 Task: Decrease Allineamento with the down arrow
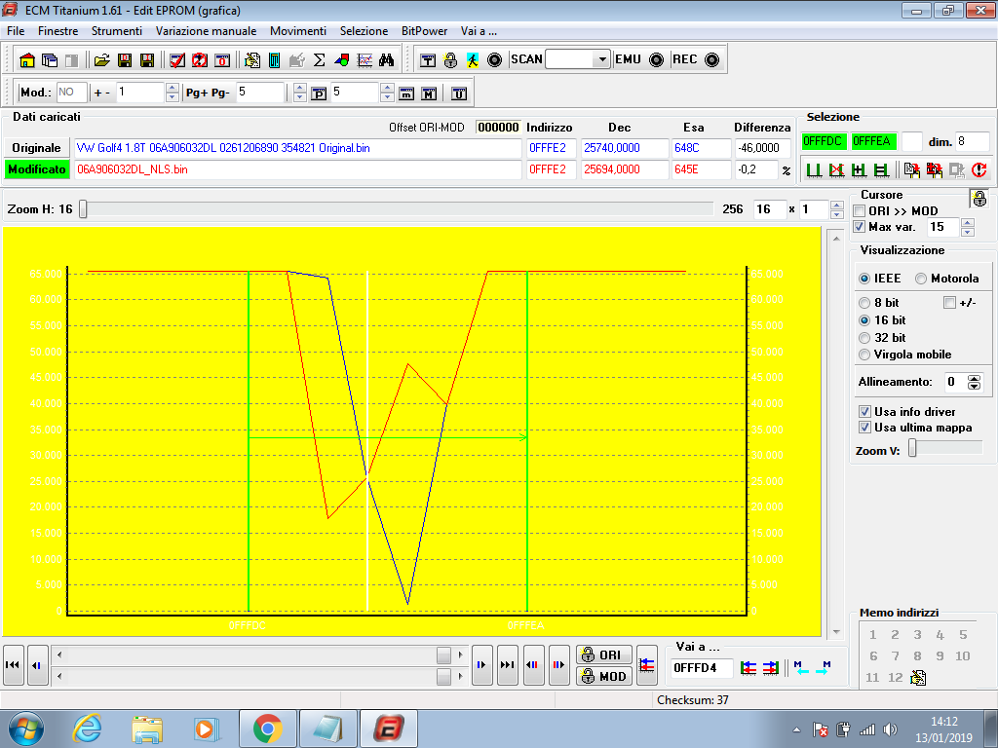[974, 387]
